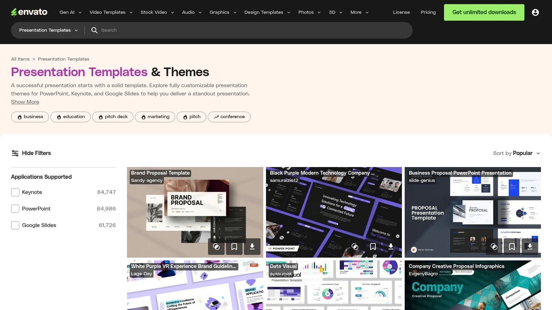The width and height of the screenshot is (552, 310).
Task: Click the Hide Filters button
Action: [31, 153]
